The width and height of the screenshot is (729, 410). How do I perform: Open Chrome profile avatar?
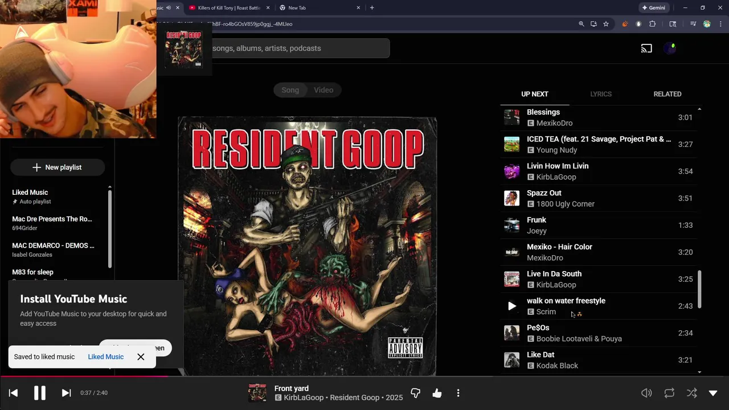pos(707,24)
